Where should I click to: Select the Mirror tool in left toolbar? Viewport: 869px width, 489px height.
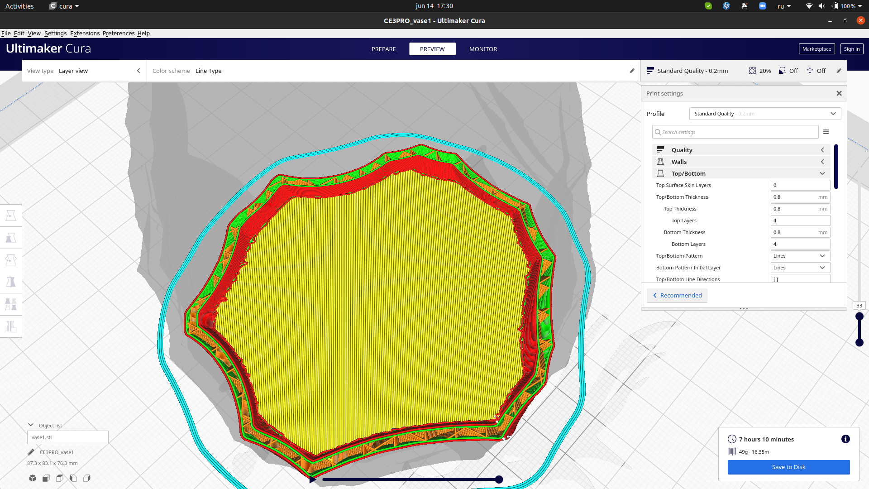coord(11,283)
